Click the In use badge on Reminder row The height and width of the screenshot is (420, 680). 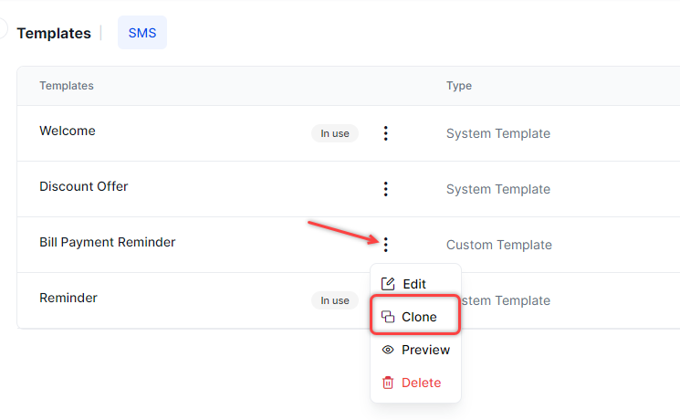tap(334, 300)
